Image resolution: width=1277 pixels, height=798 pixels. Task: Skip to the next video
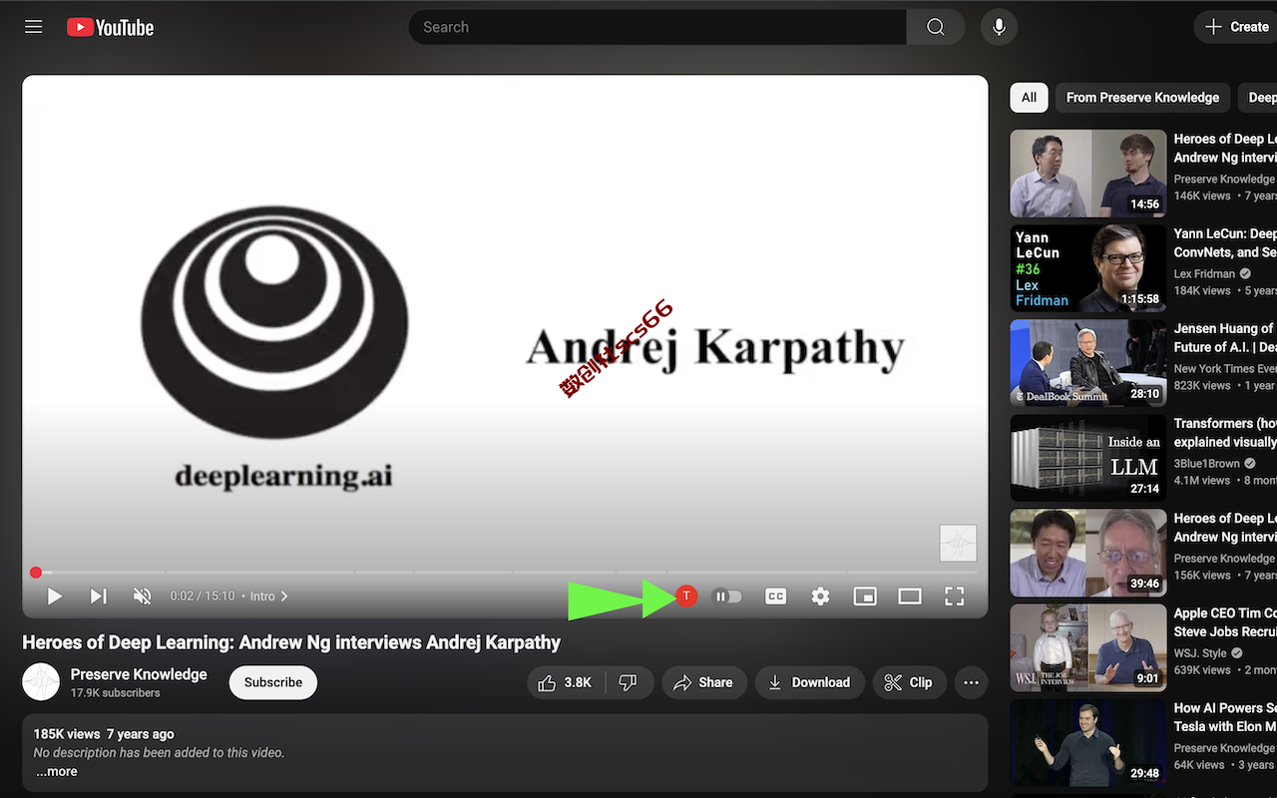coord(99,597)
